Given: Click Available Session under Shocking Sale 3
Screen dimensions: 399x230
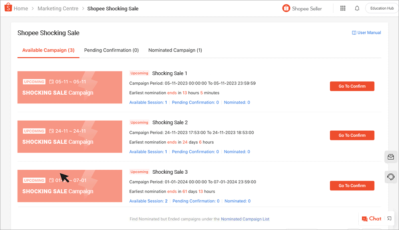Looking at the screenshot, I should click(x=148, y=201).
